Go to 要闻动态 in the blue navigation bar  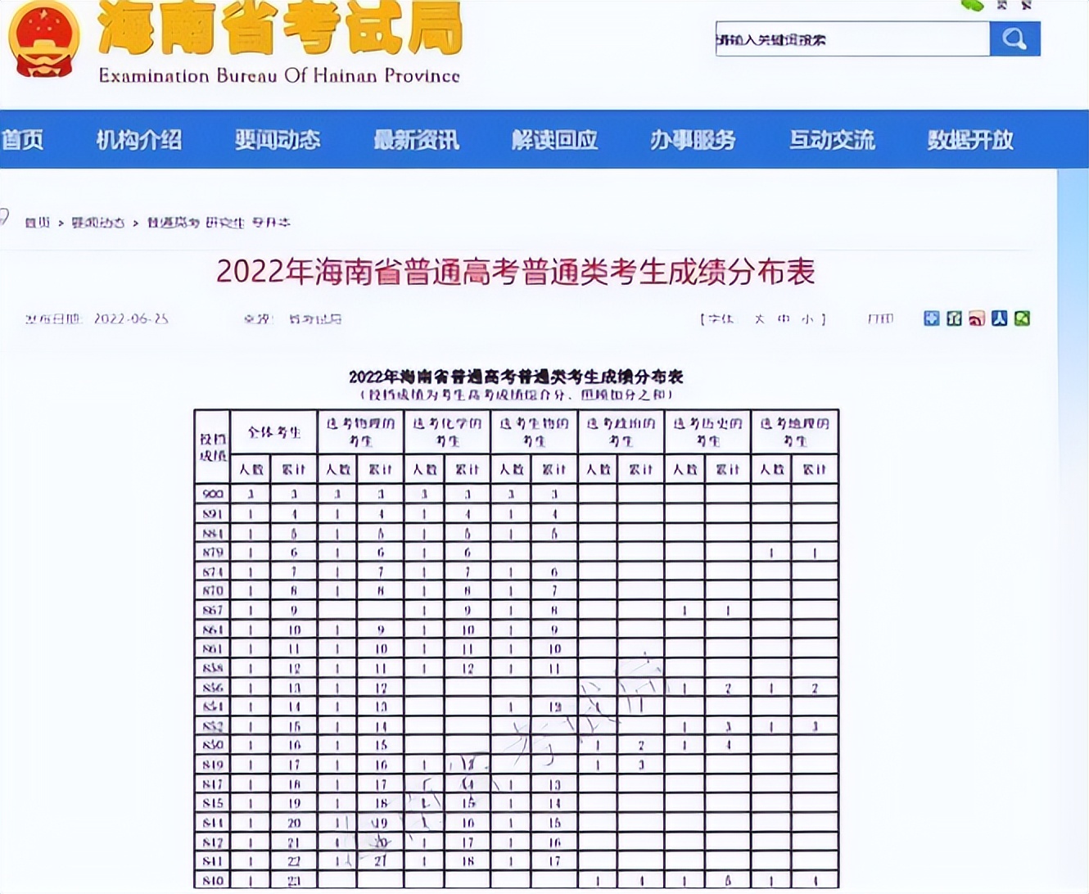click(x=278, y=140)
